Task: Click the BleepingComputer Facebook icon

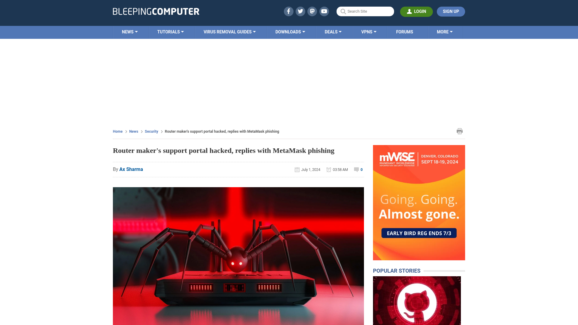Action: pyautogui.click(x=289, y=11)
